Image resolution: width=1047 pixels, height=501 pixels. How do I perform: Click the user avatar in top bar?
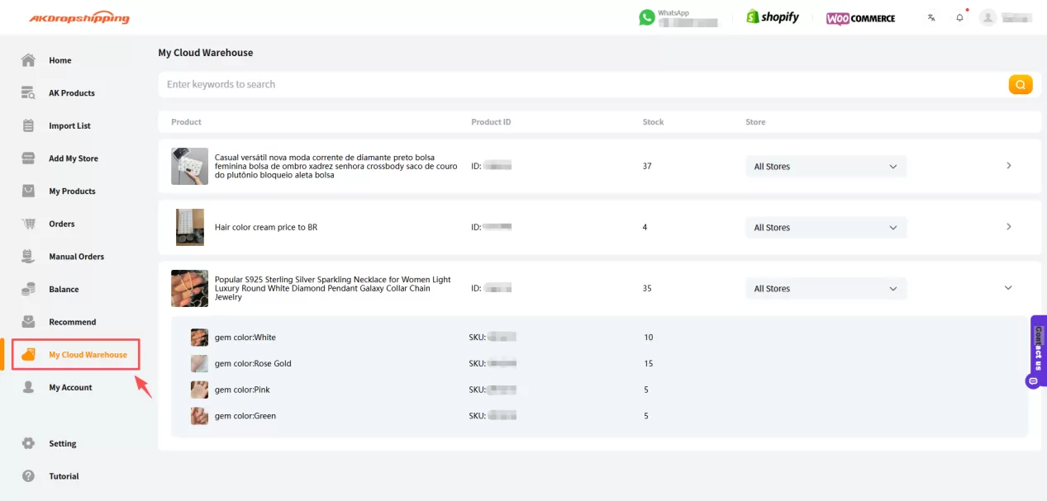pyautogui.click(x=988, y=17)
